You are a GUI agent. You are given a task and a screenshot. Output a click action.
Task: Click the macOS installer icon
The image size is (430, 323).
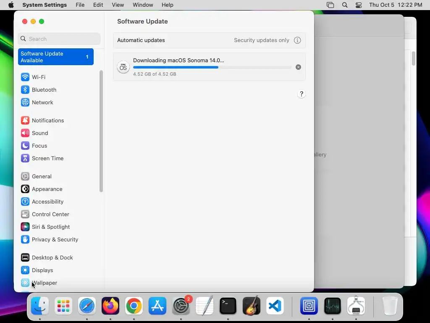pos(123,67)
